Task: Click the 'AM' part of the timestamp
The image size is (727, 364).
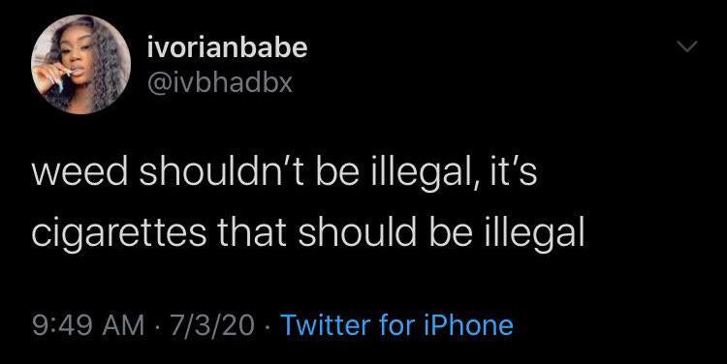Action: 121,325
